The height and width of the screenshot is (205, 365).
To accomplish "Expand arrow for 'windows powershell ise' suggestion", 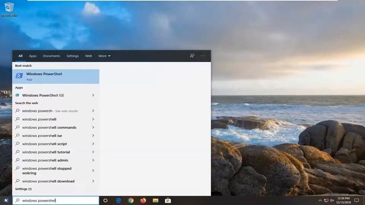I will coord(93,136).
